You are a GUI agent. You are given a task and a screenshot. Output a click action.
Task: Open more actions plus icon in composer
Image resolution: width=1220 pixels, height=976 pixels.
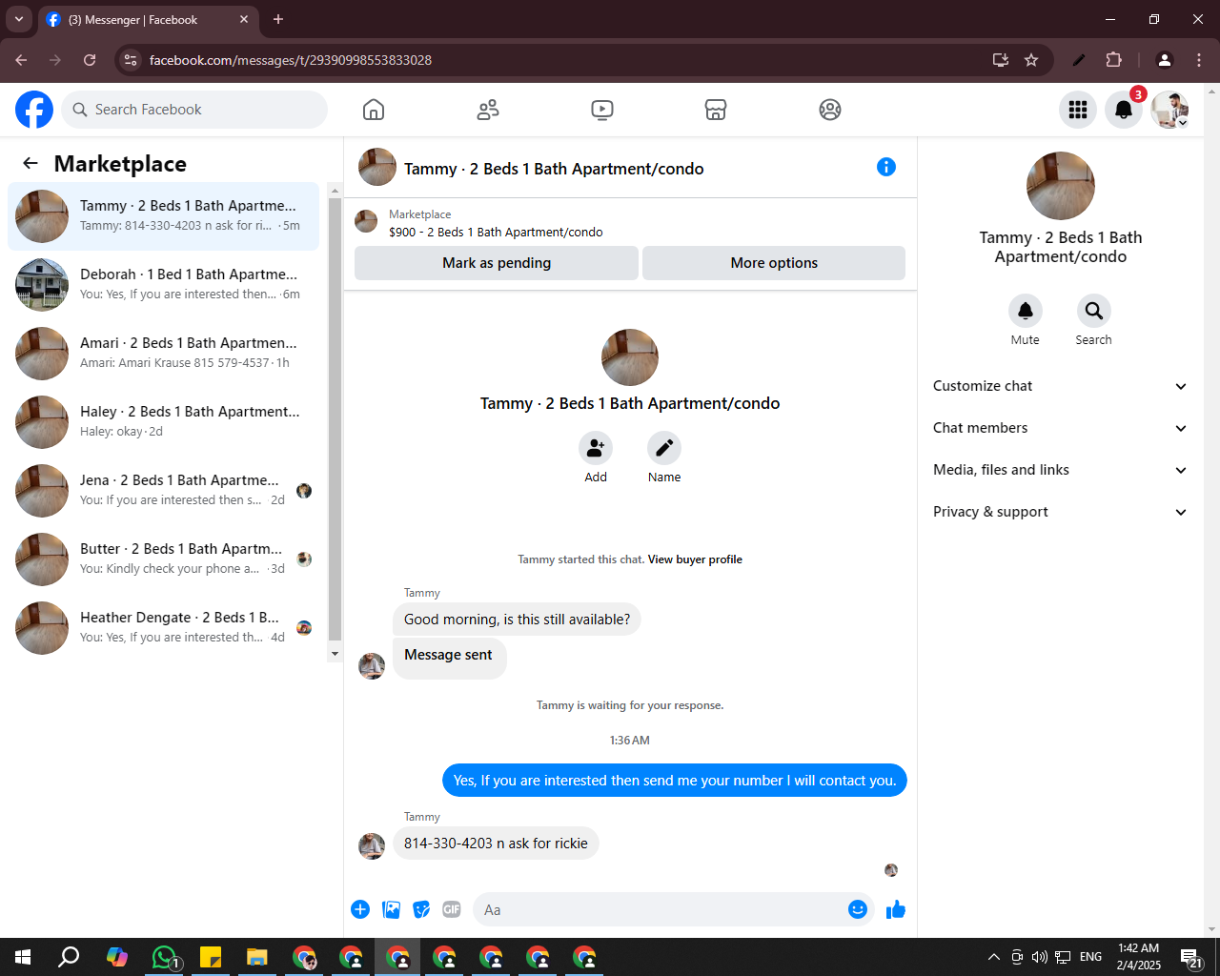pos(360,909)
